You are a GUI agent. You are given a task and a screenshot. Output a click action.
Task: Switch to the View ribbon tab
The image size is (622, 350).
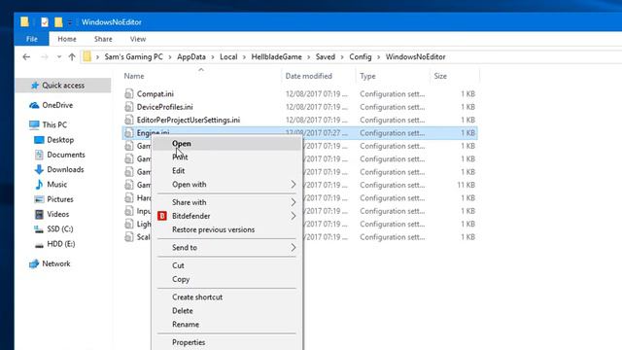tap(138, 39)
